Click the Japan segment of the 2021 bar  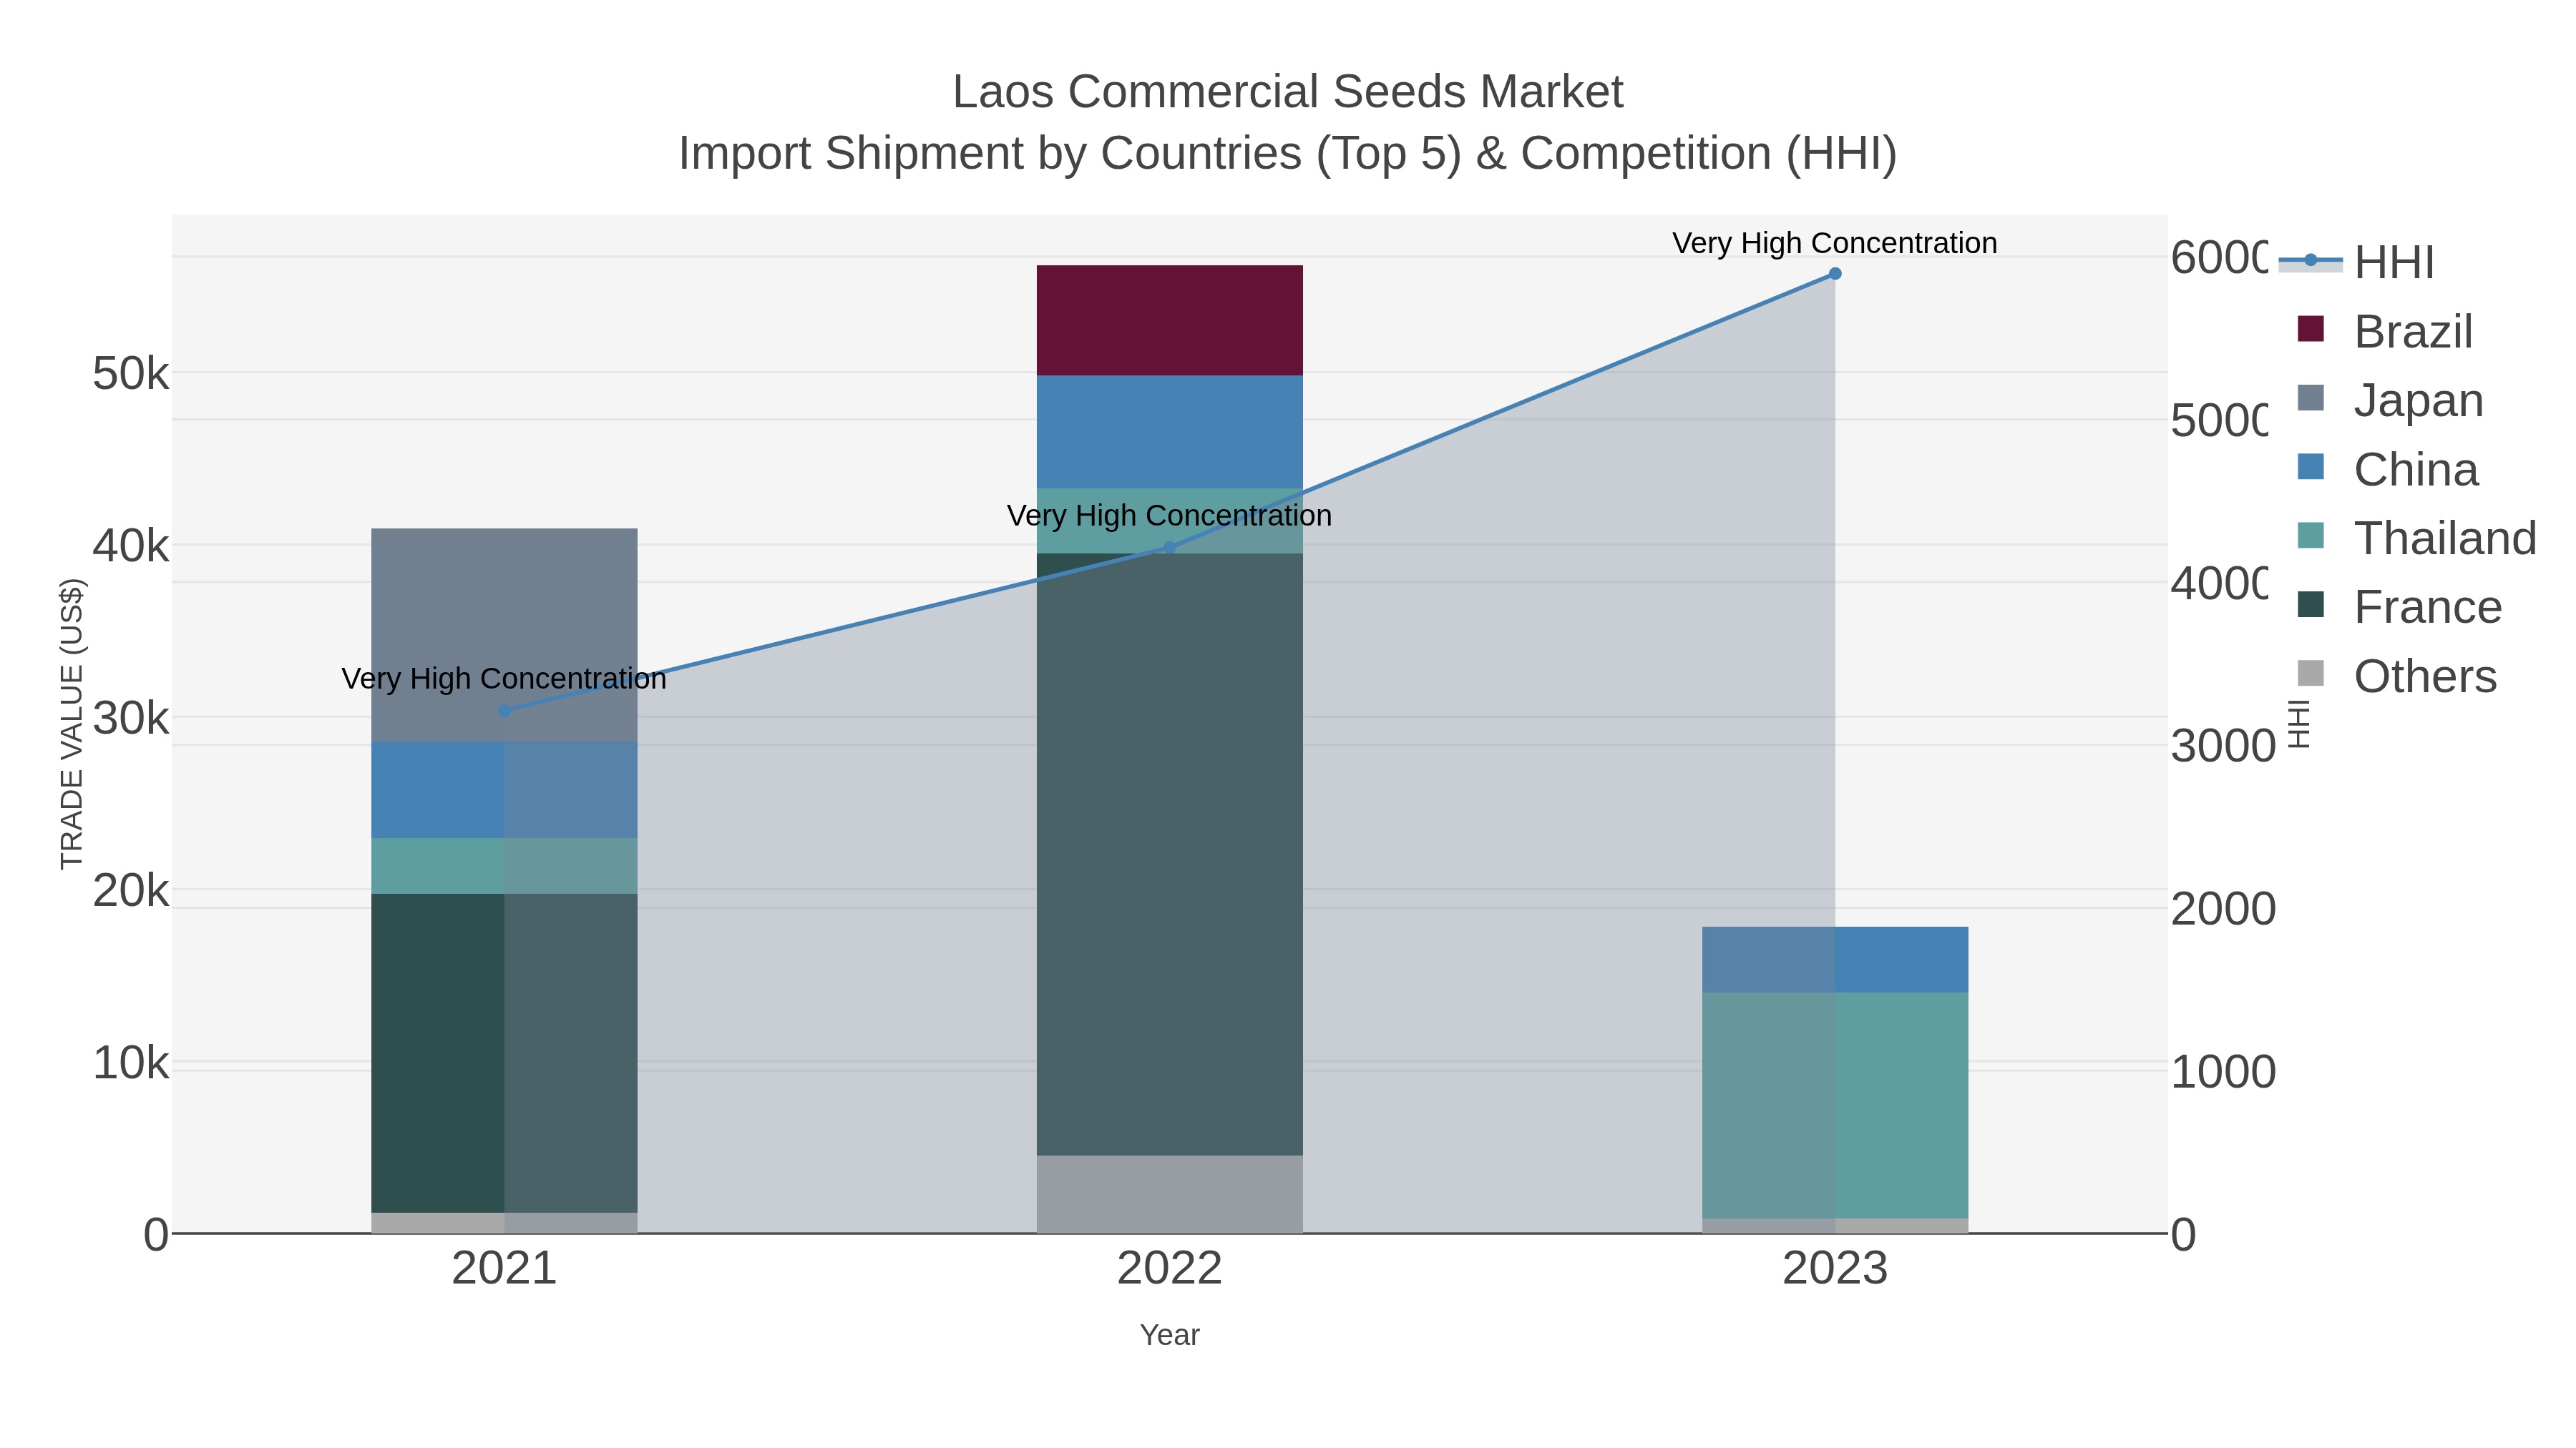point(504,634)
